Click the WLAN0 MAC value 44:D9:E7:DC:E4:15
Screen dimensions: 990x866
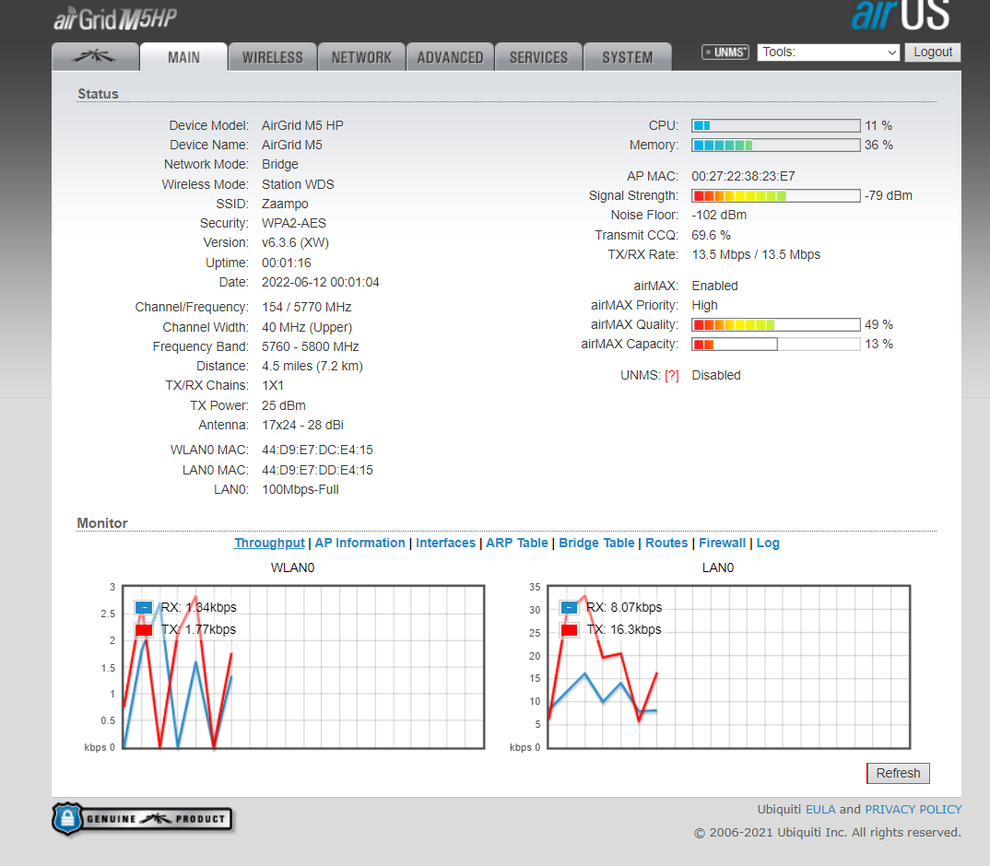pyautogui.click(x=318, y=450)
